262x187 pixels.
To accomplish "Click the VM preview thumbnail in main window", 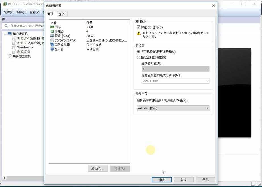I will click(234, 93).
